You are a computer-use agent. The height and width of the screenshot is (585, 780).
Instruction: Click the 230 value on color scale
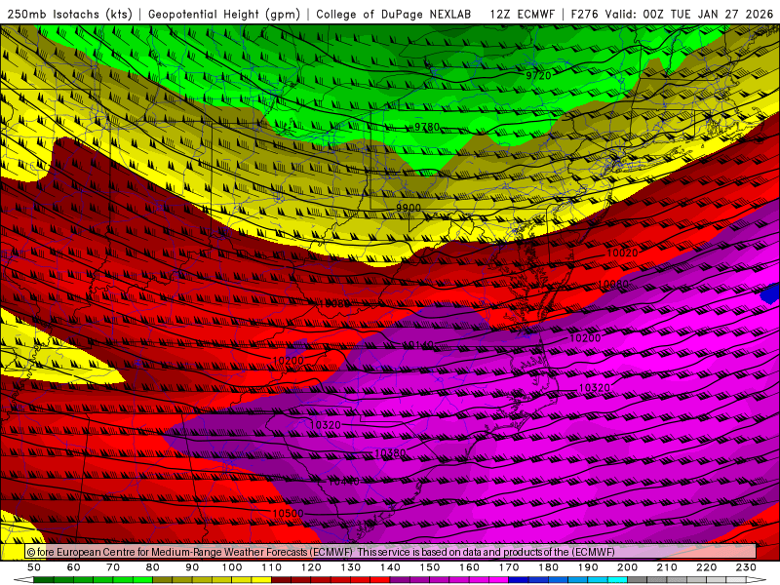pyautogui.click(x=746, y=567)
